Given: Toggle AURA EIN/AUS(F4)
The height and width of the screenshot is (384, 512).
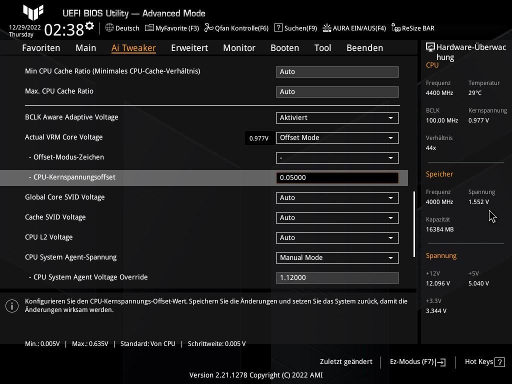Looking at the screenshot, I should pos(354,28).
